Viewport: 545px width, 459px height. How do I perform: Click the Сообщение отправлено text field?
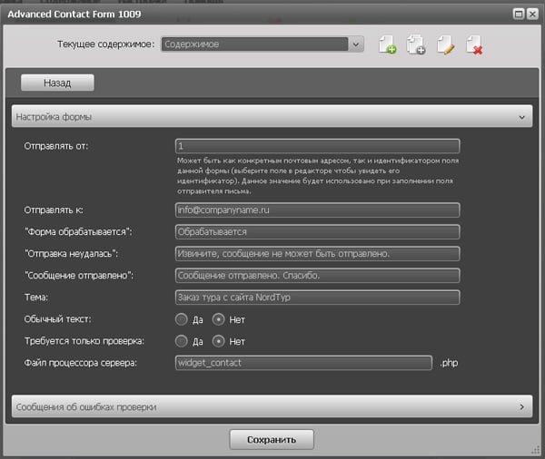point(317,275)
